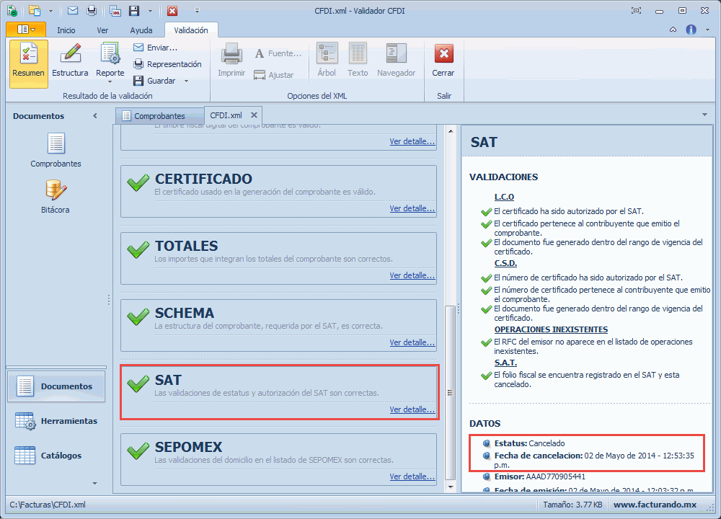Screen dimensions: 721x519
Task: Open the Guardar dropdown arrow
Action: click(x=186, y=81)
